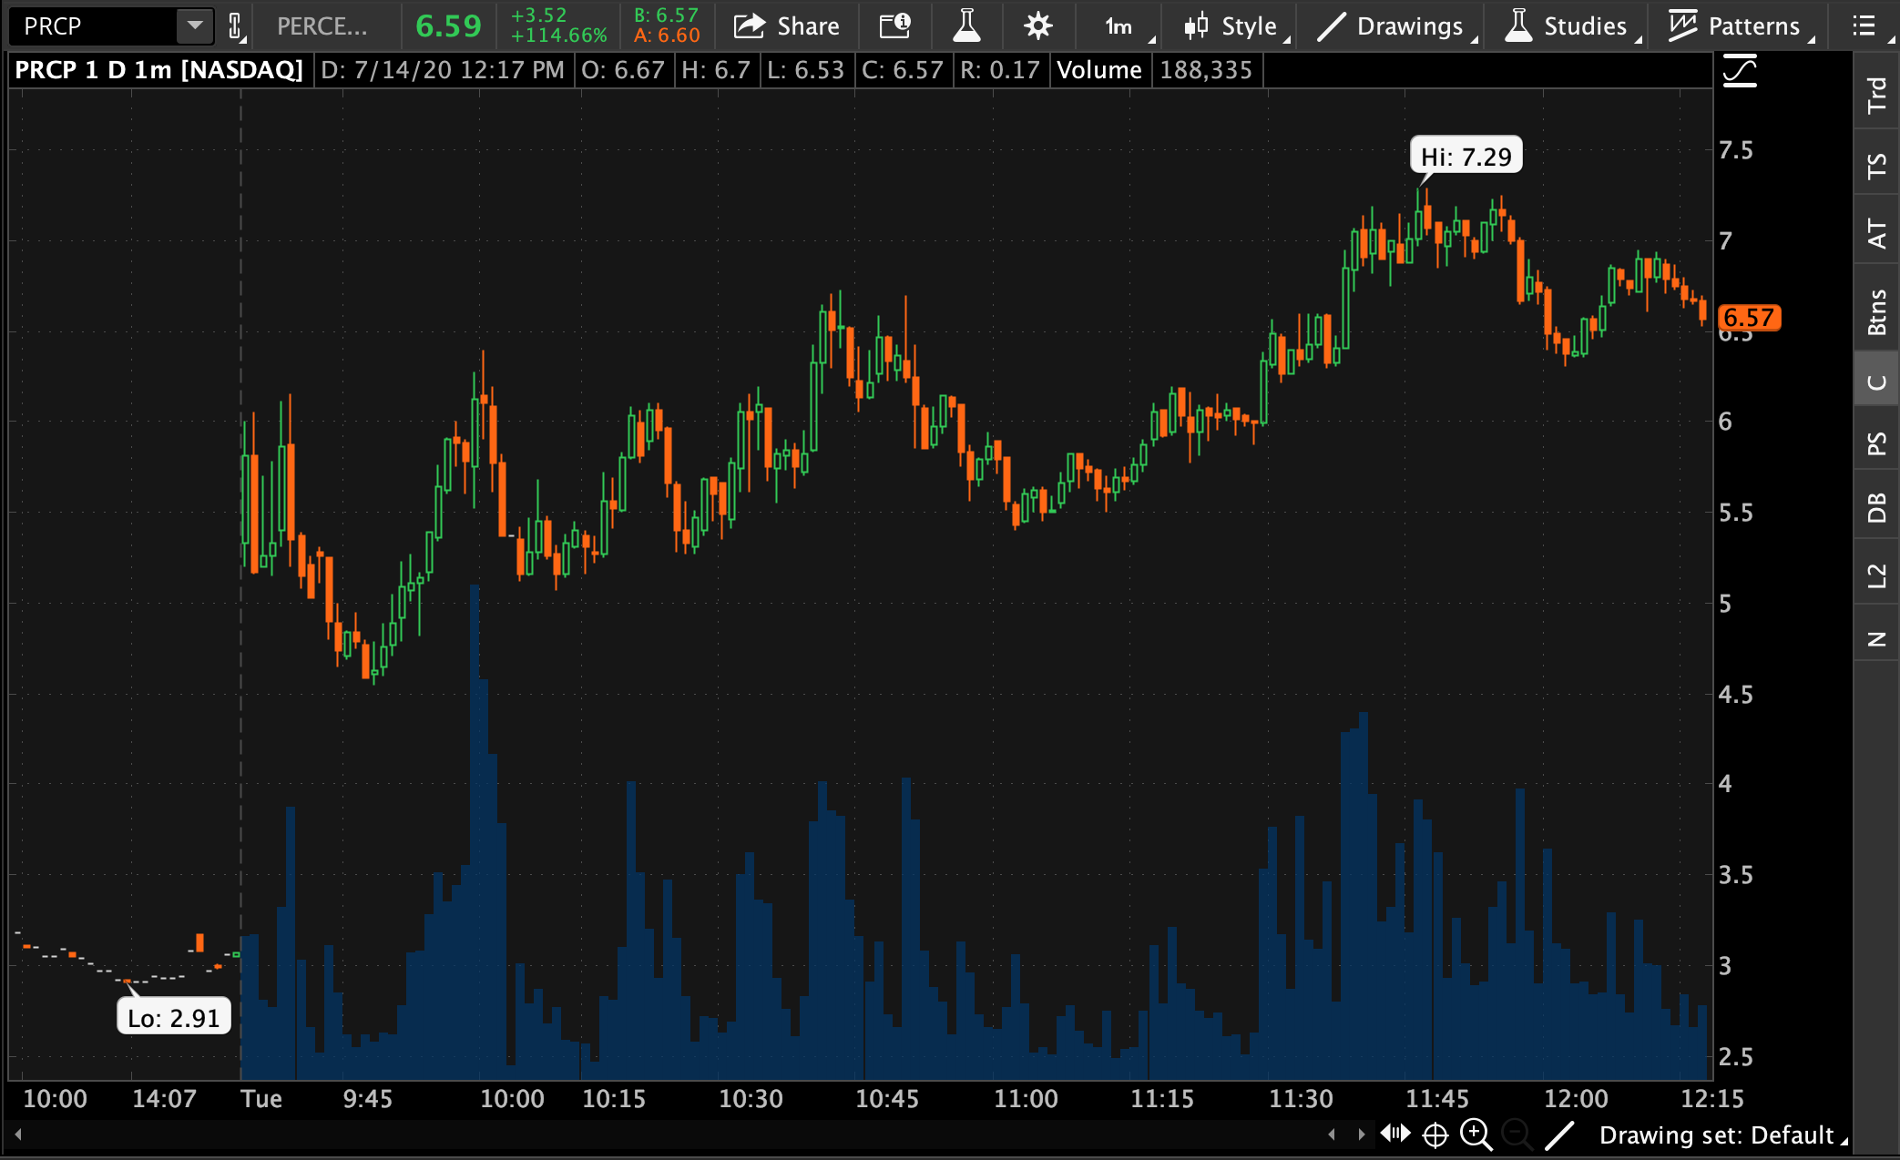This screenshot has height=1160, width=1900.
Task: Click the H: 6.7 high readout
Action: pos(716,70)
